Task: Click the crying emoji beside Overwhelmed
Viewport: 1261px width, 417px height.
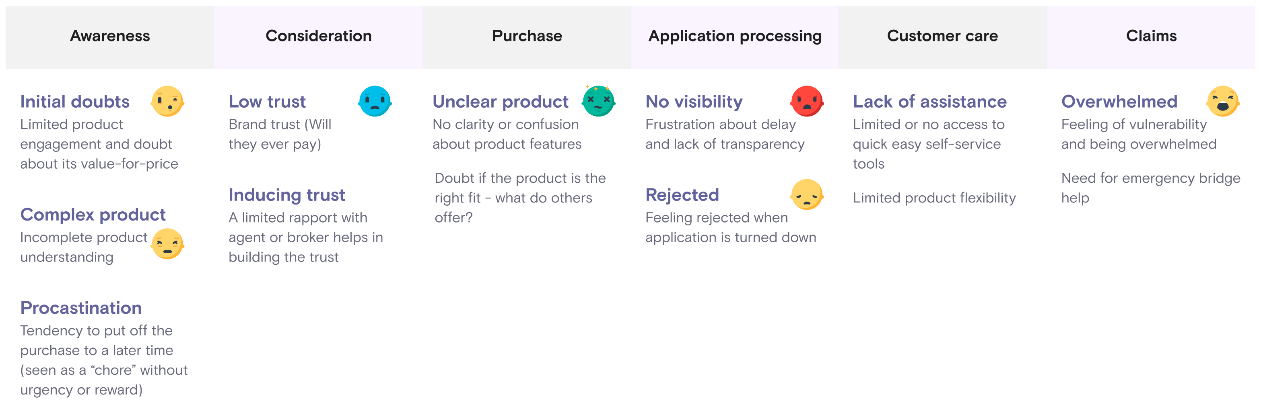Action: (x=1222, y=102)
